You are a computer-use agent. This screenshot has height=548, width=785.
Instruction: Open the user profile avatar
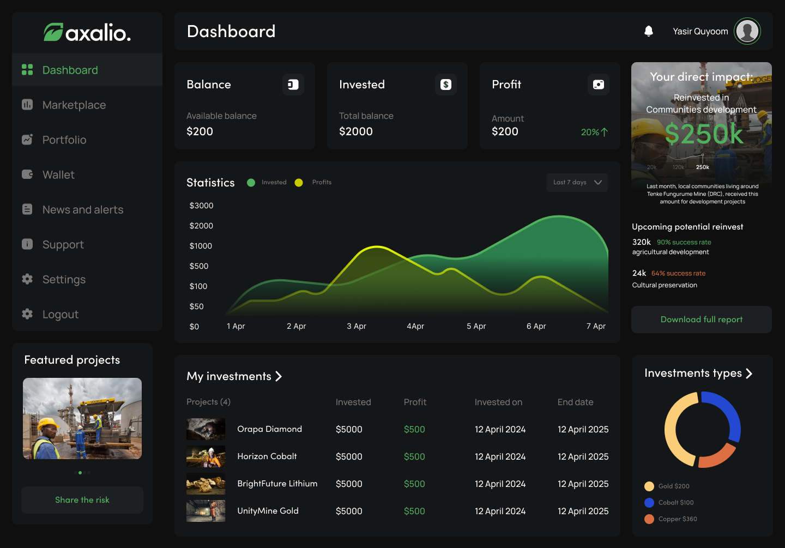point(747,31)
